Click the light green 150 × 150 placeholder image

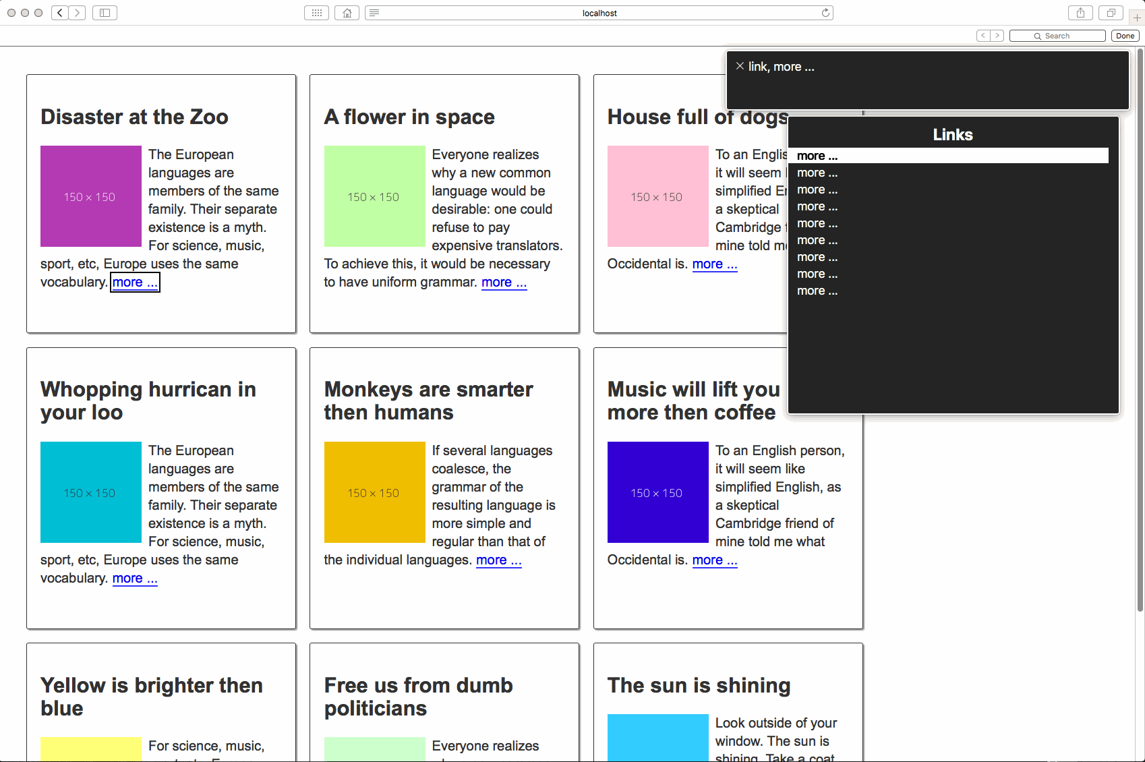(x=375, y=196)
